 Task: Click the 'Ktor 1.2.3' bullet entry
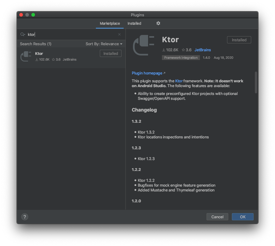(146, 159)
